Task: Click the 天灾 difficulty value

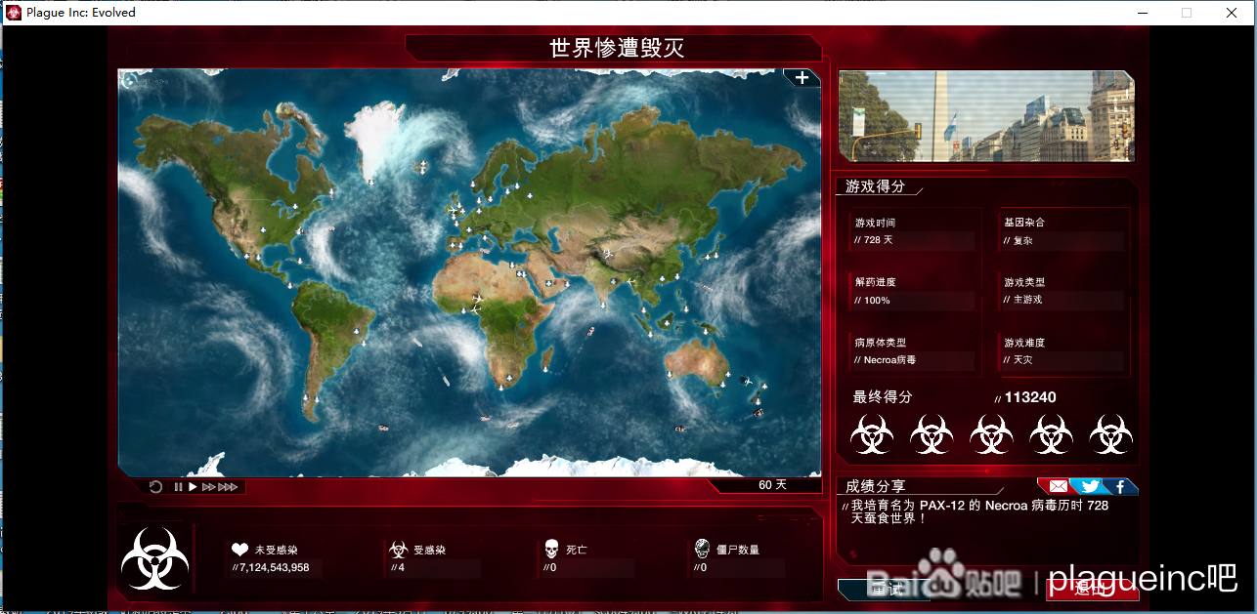Action: coord(1022,360)
